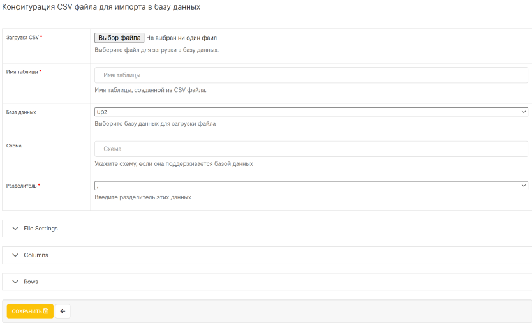Open the Разделитель dropdown arrow
Viewport: 532px width, 323px height.
pos(524,186)
